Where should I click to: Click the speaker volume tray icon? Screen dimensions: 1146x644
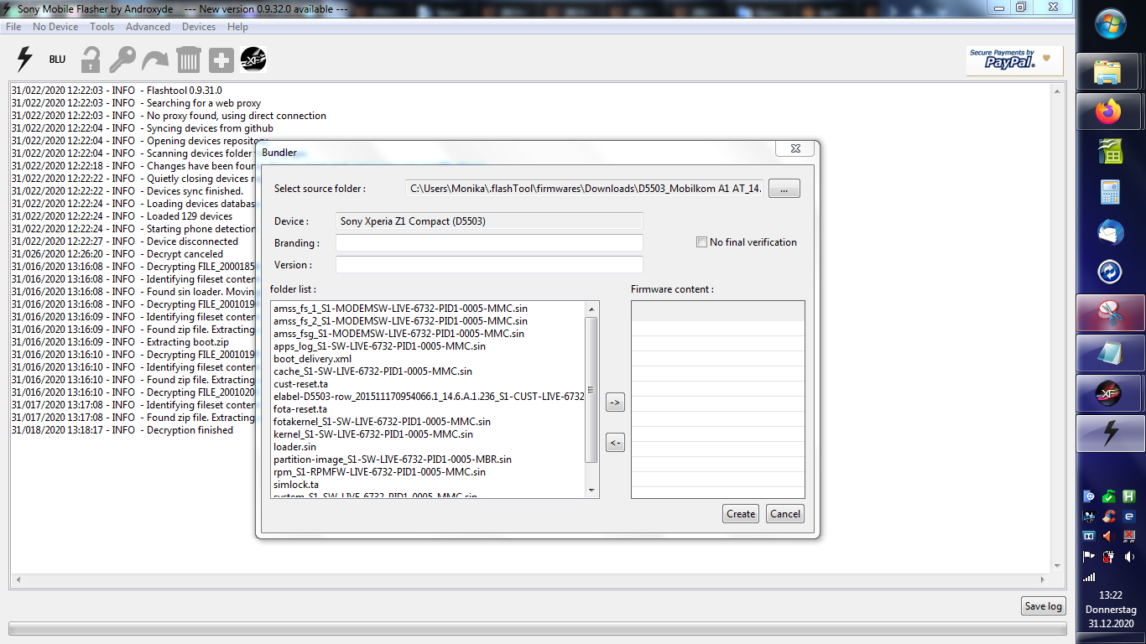pyautogui.click(x=1129, y=556)
